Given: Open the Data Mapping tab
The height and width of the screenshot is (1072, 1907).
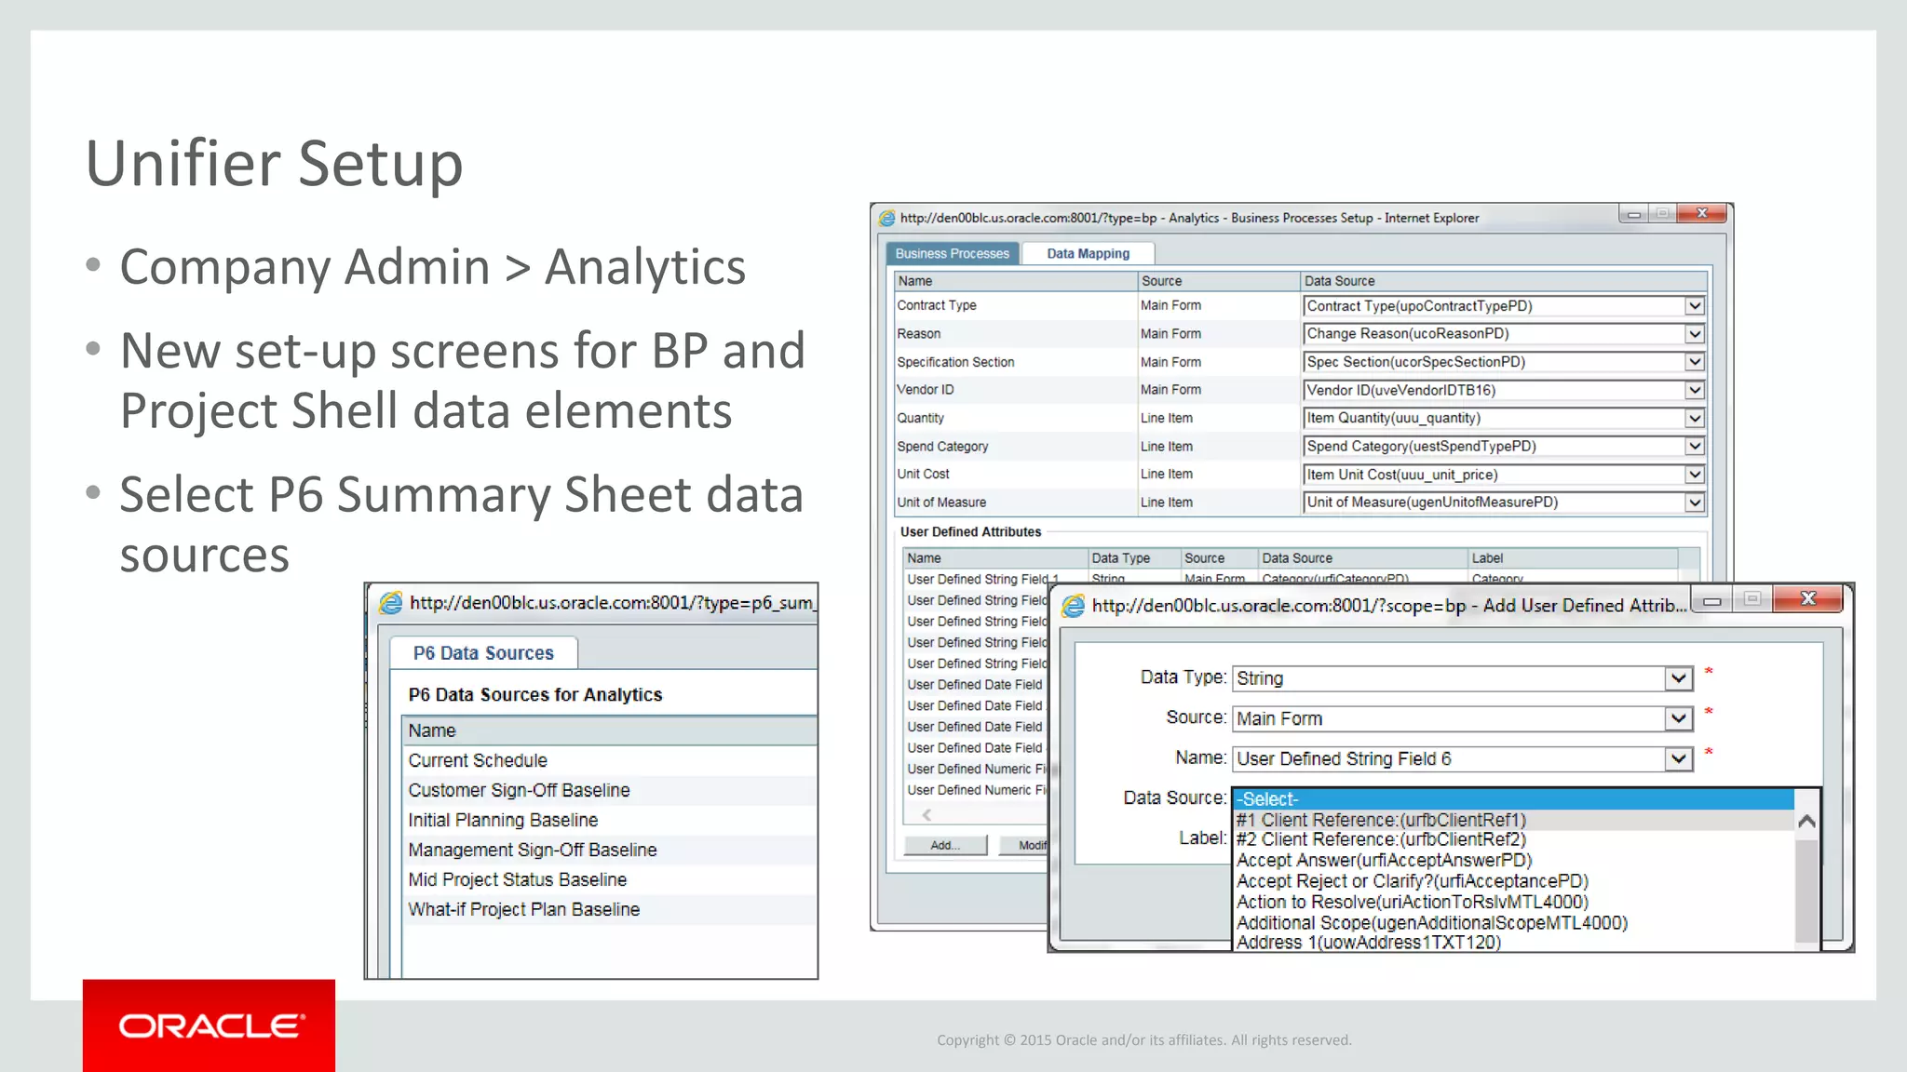Looking at the screenshot, I should coord(1088,253).
